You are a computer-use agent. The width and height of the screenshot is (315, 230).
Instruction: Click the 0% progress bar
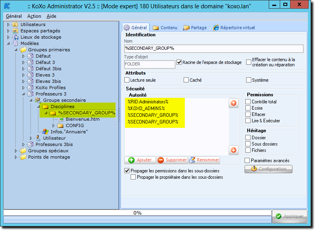pyautogui.click(x=138, y=213)
